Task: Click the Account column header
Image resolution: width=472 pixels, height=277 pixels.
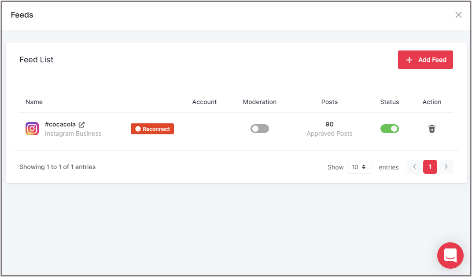Action: pyautogui.click(x=204, y=102)
